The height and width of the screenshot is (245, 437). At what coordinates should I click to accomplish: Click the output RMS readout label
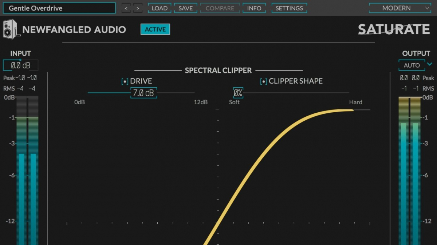[428, 89]
